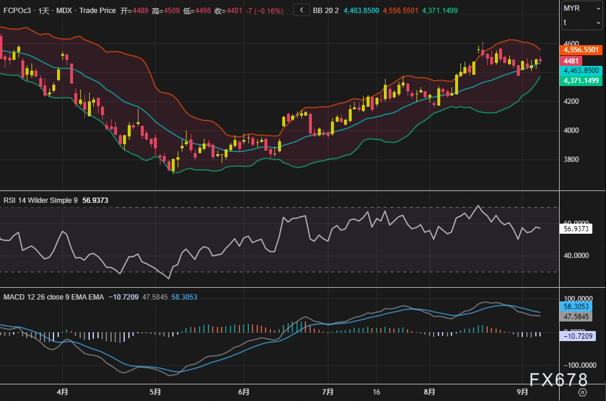Click green lower band label 4,371.1499
Screen dimensions: 606x401
pyautogui.click(x=582, y=80)
